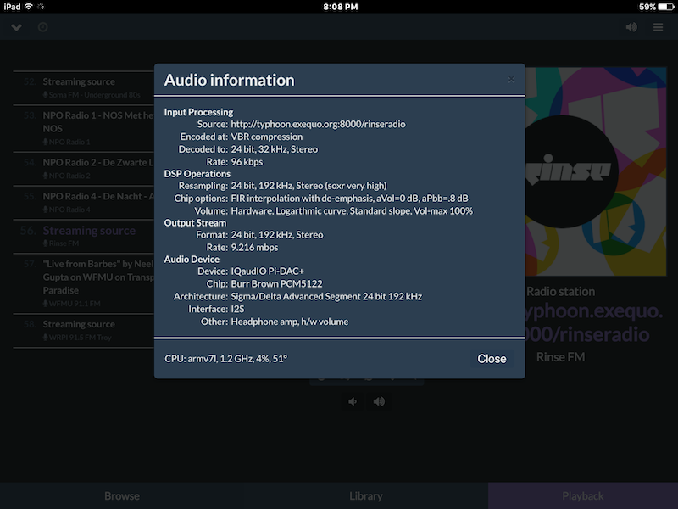Select playlist item 54 NPO Radio 2

pyautogui.click(x=84, y=169)
